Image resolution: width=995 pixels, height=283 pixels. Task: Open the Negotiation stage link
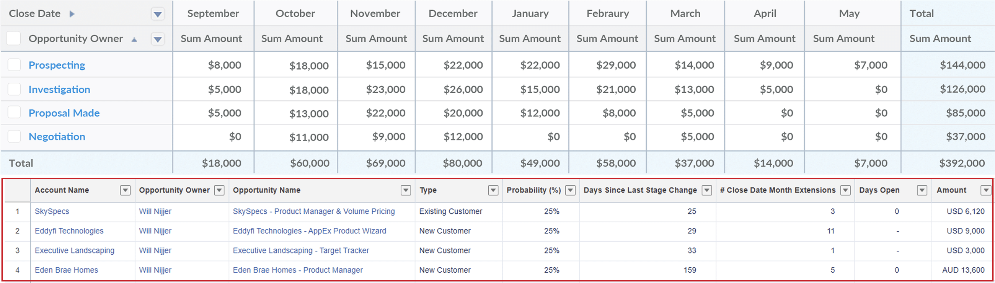(57, 136)
